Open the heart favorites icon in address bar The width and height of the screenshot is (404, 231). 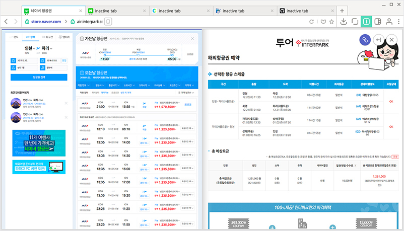323,22
